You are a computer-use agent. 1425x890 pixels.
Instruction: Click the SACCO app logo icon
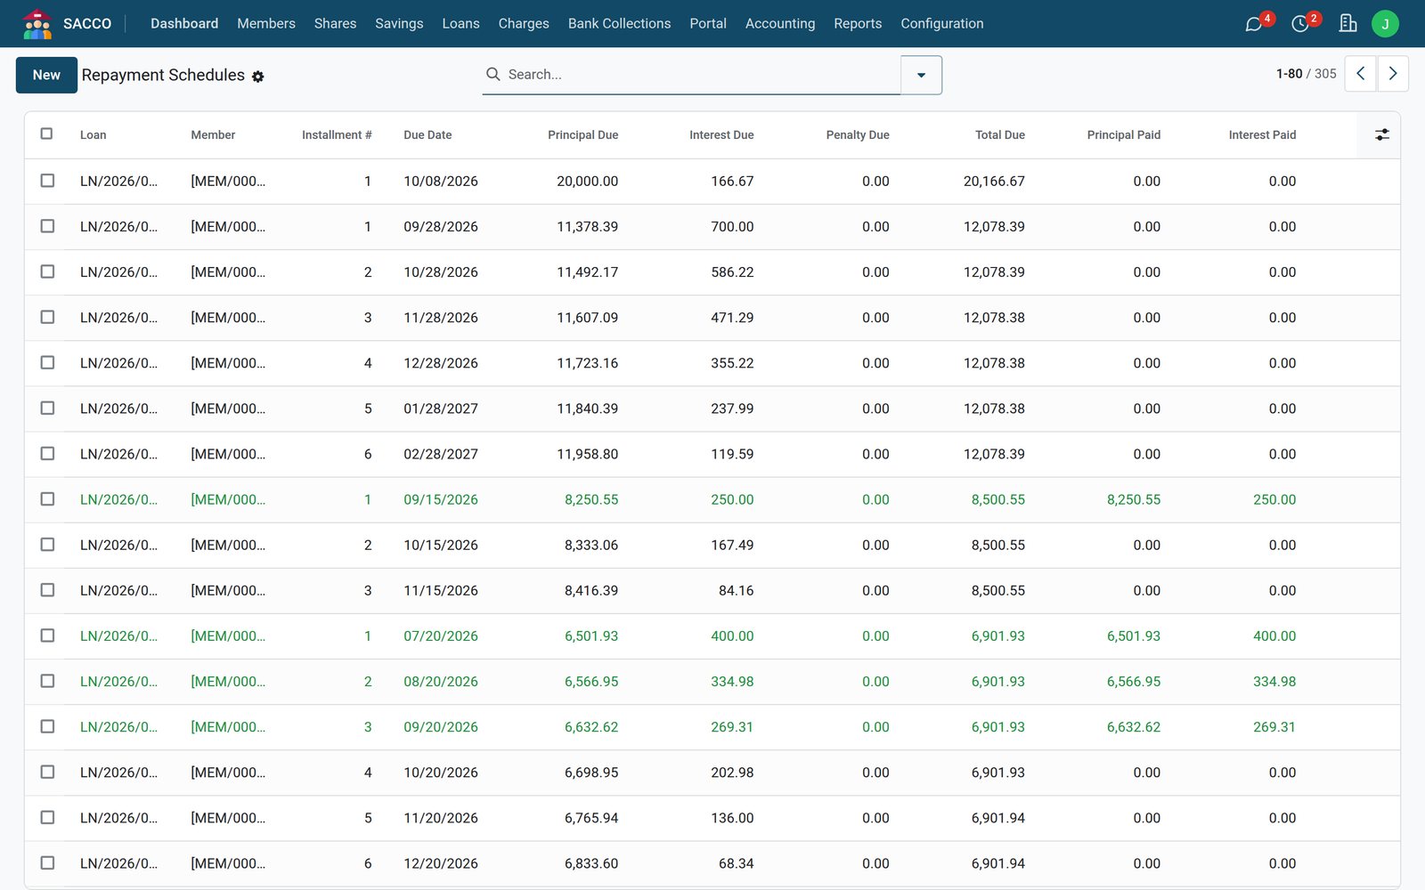click(x=37, y=24)
